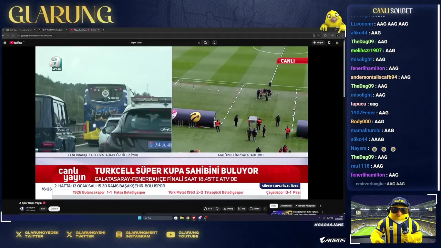Click the YouTube icon in overlay footer

coord(171,235)
